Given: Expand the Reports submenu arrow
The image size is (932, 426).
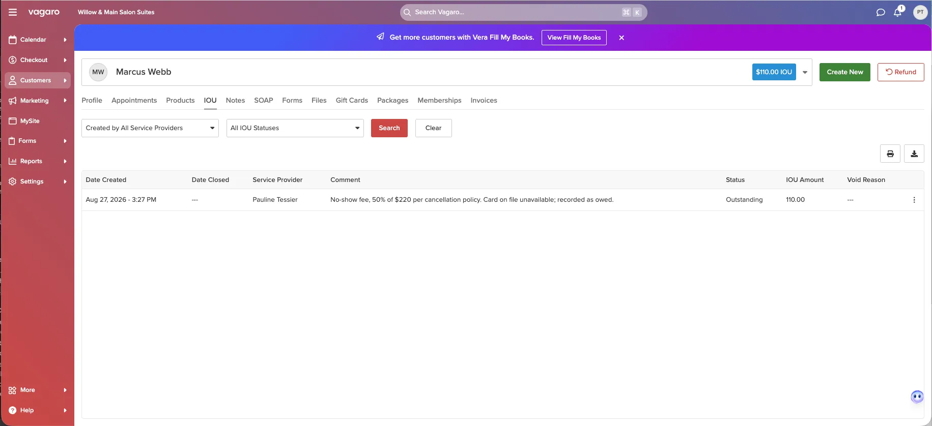Looking at the screenshot, I should pyautogui.click(x=65, y=161).
